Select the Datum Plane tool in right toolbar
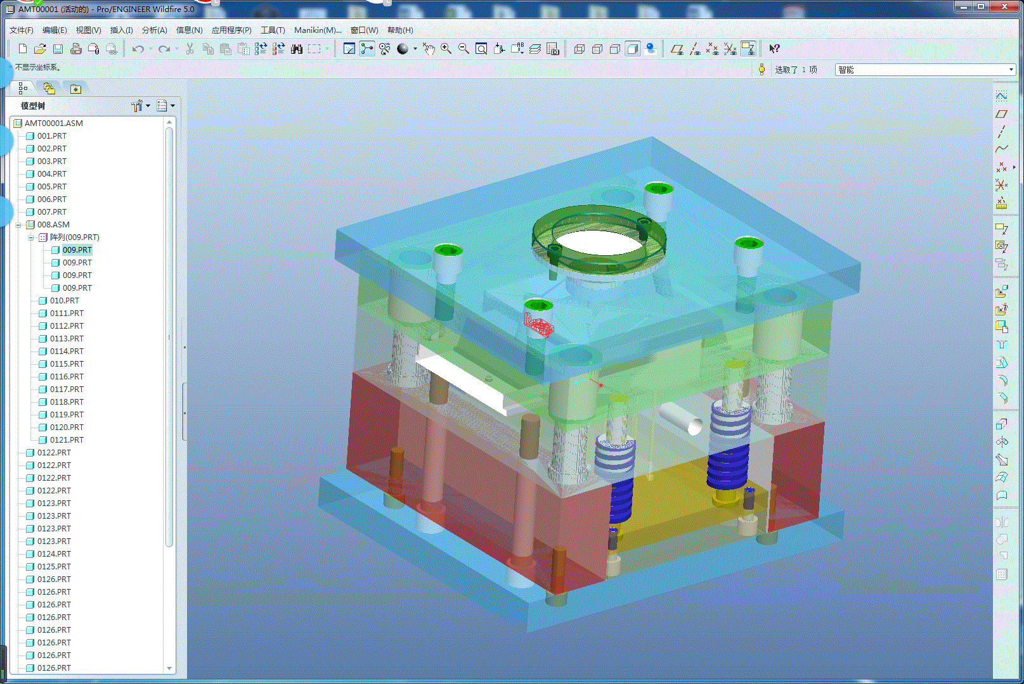 (x=1001, y=114)
